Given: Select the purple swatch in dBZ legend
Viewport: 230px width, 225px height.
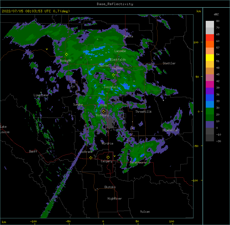Looking at the screenshot, I should pos(210,91).
